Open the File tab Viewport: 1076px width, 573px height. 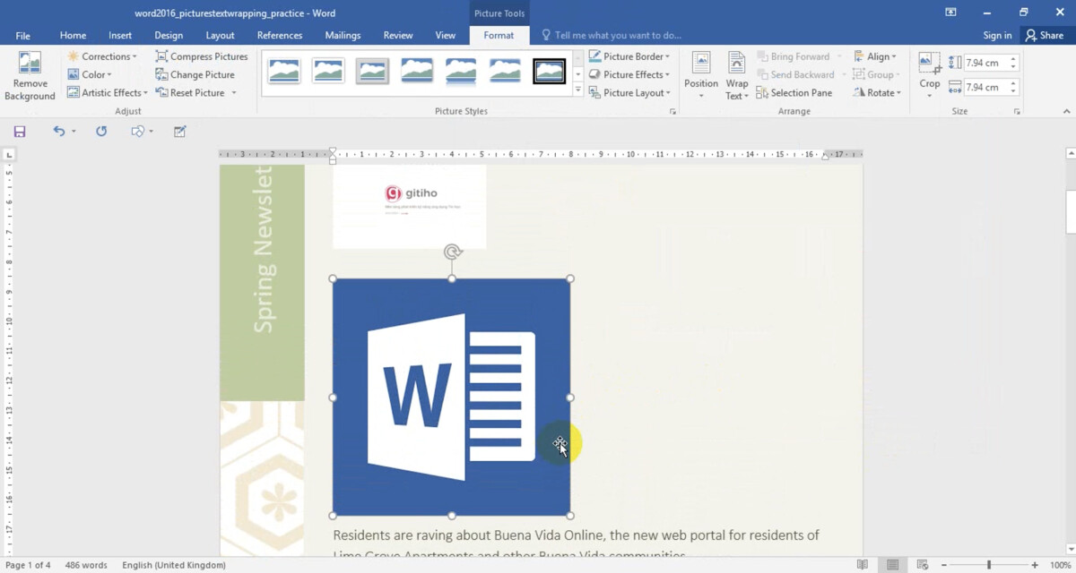click(x=23, y=36)
